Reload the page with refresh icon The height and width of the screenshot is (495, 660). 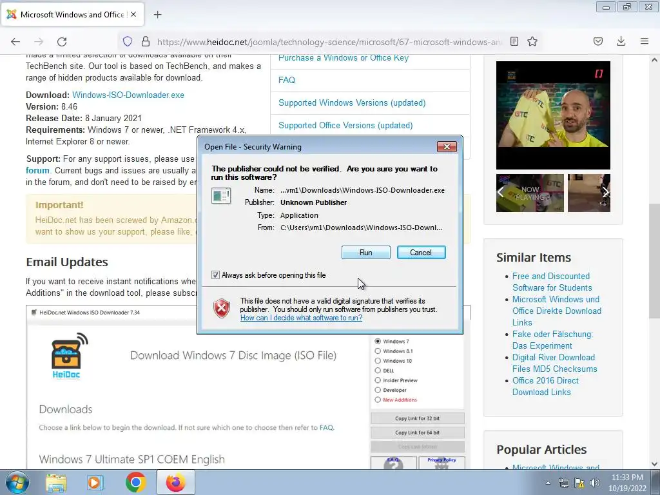pos(62,41)
